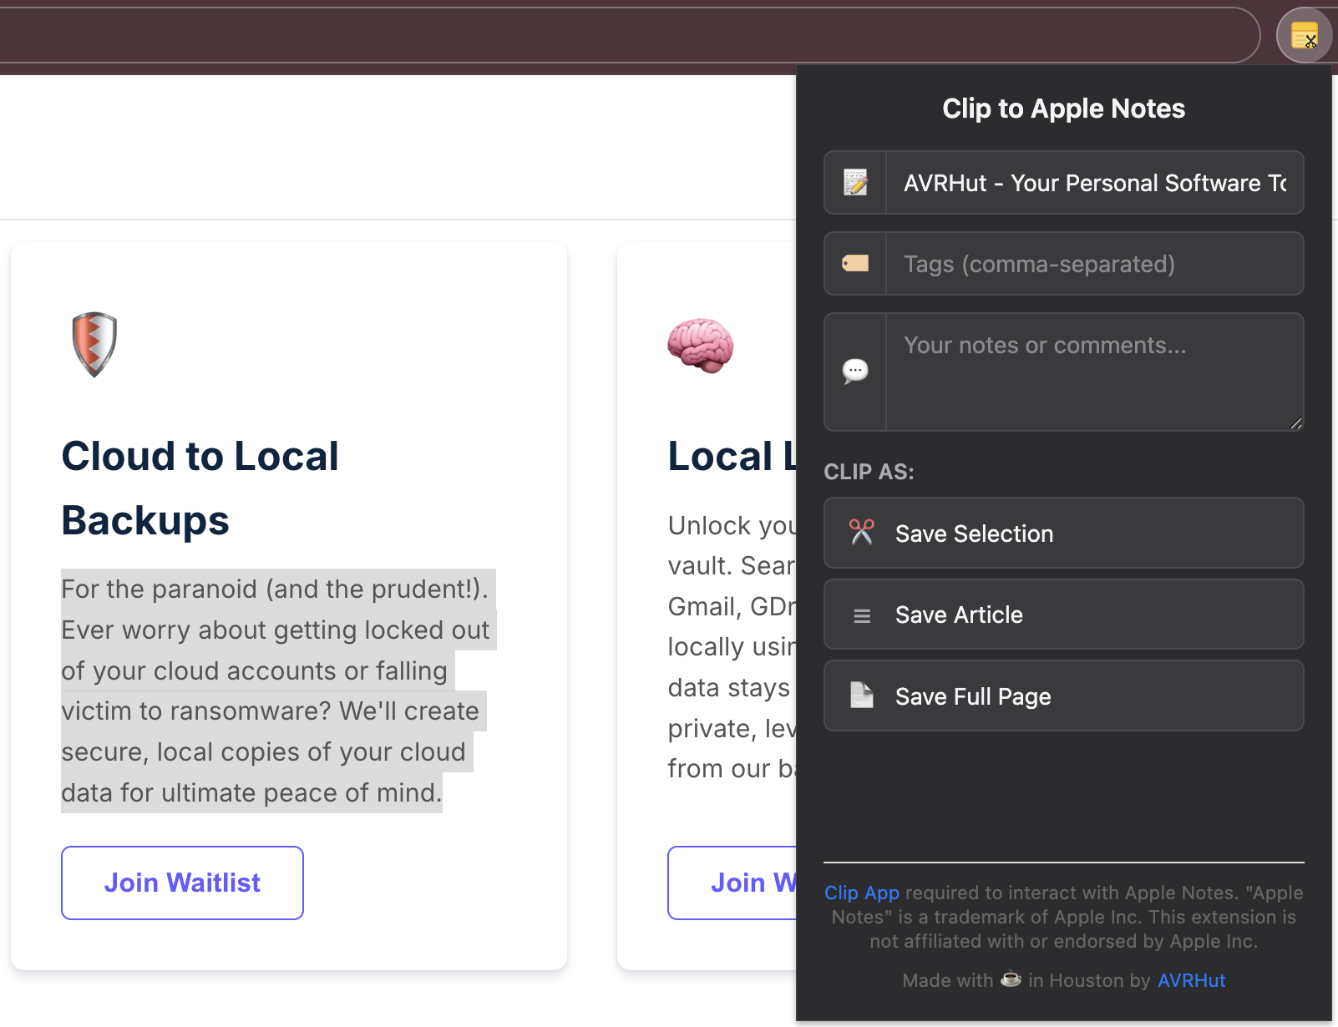Click the Save Article button
1338x1027 pixels.
click(1063, 615)
